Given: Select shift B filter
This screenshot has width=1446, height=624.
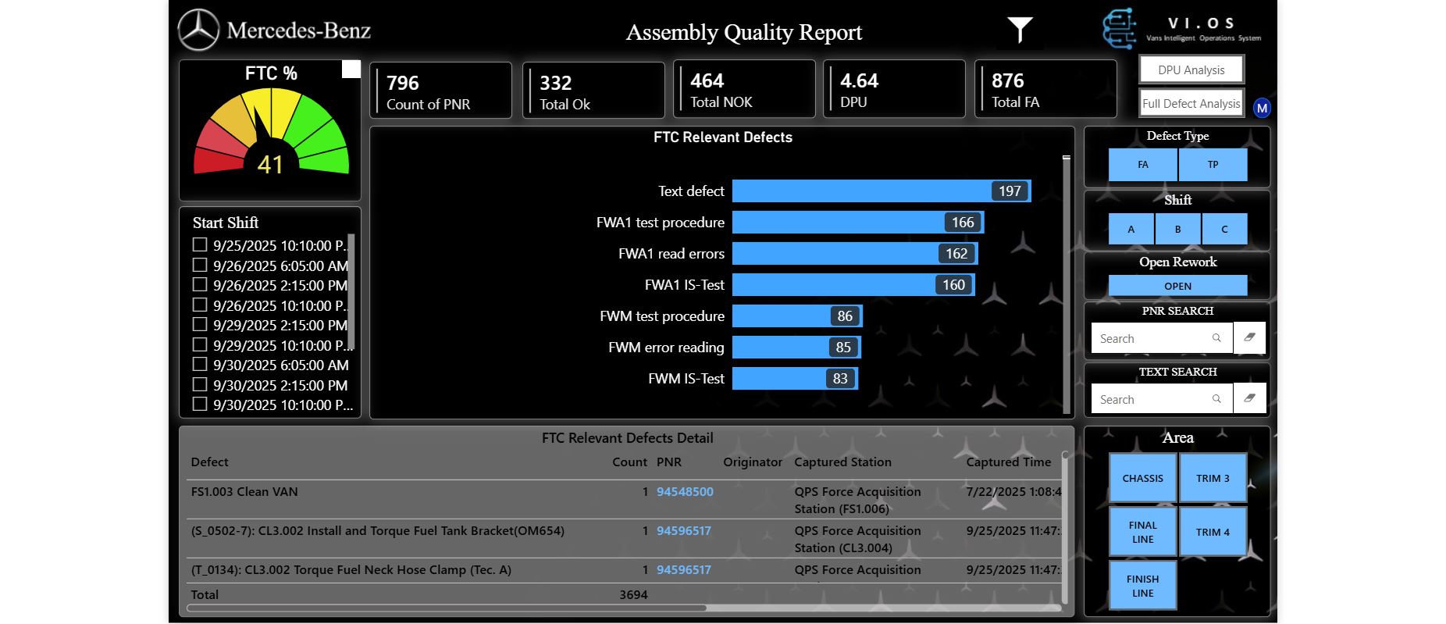Looking at the screenshot, I should (x=1177, y=230).
